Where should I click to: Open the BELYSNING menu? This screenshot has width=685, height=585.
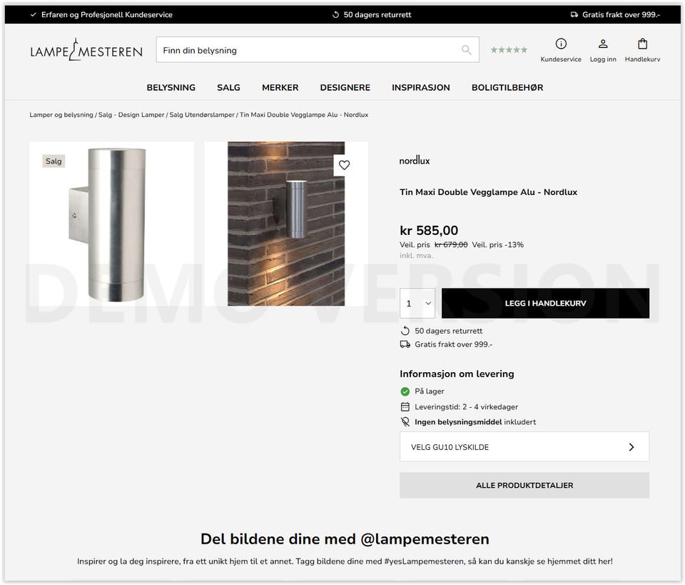pos(171,87)
